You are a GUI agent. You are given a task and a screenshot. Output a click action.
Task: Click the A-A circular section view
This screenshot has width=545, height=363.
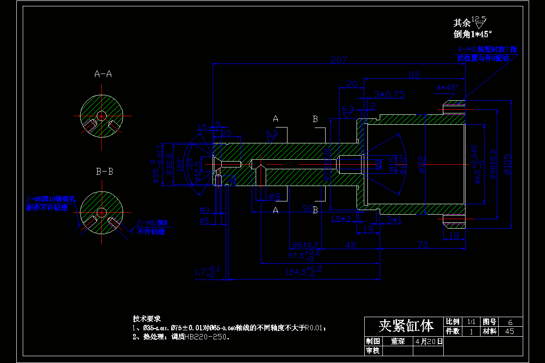(x=102, y=116)
